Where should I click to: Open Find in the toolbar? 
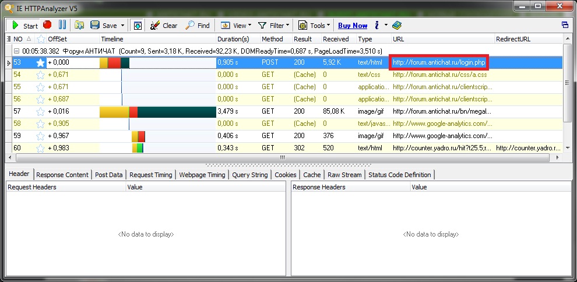click(x=197, y=26)
